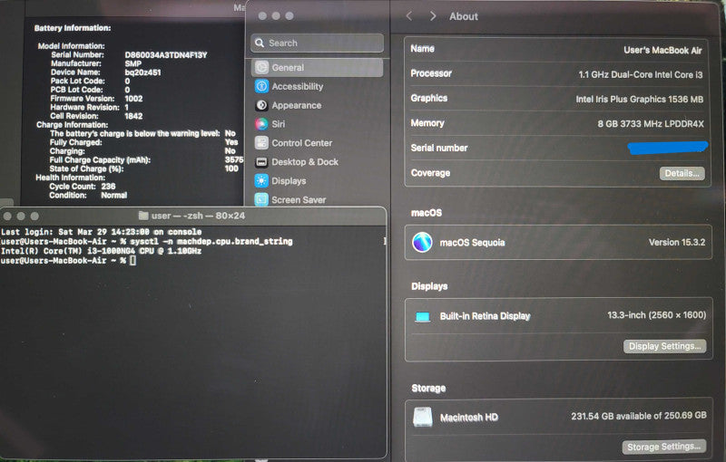
Task: Go back with the left chevron
Action: pyautogui.click(x=409, y=16)
